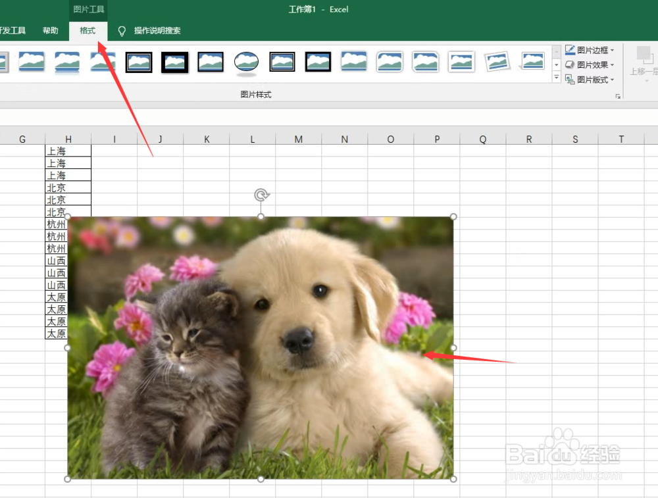Image resolution: width=658 pixels, height=498 pixels.
Task: Select the topmost 上海 cell
Action: click(68, 151)
